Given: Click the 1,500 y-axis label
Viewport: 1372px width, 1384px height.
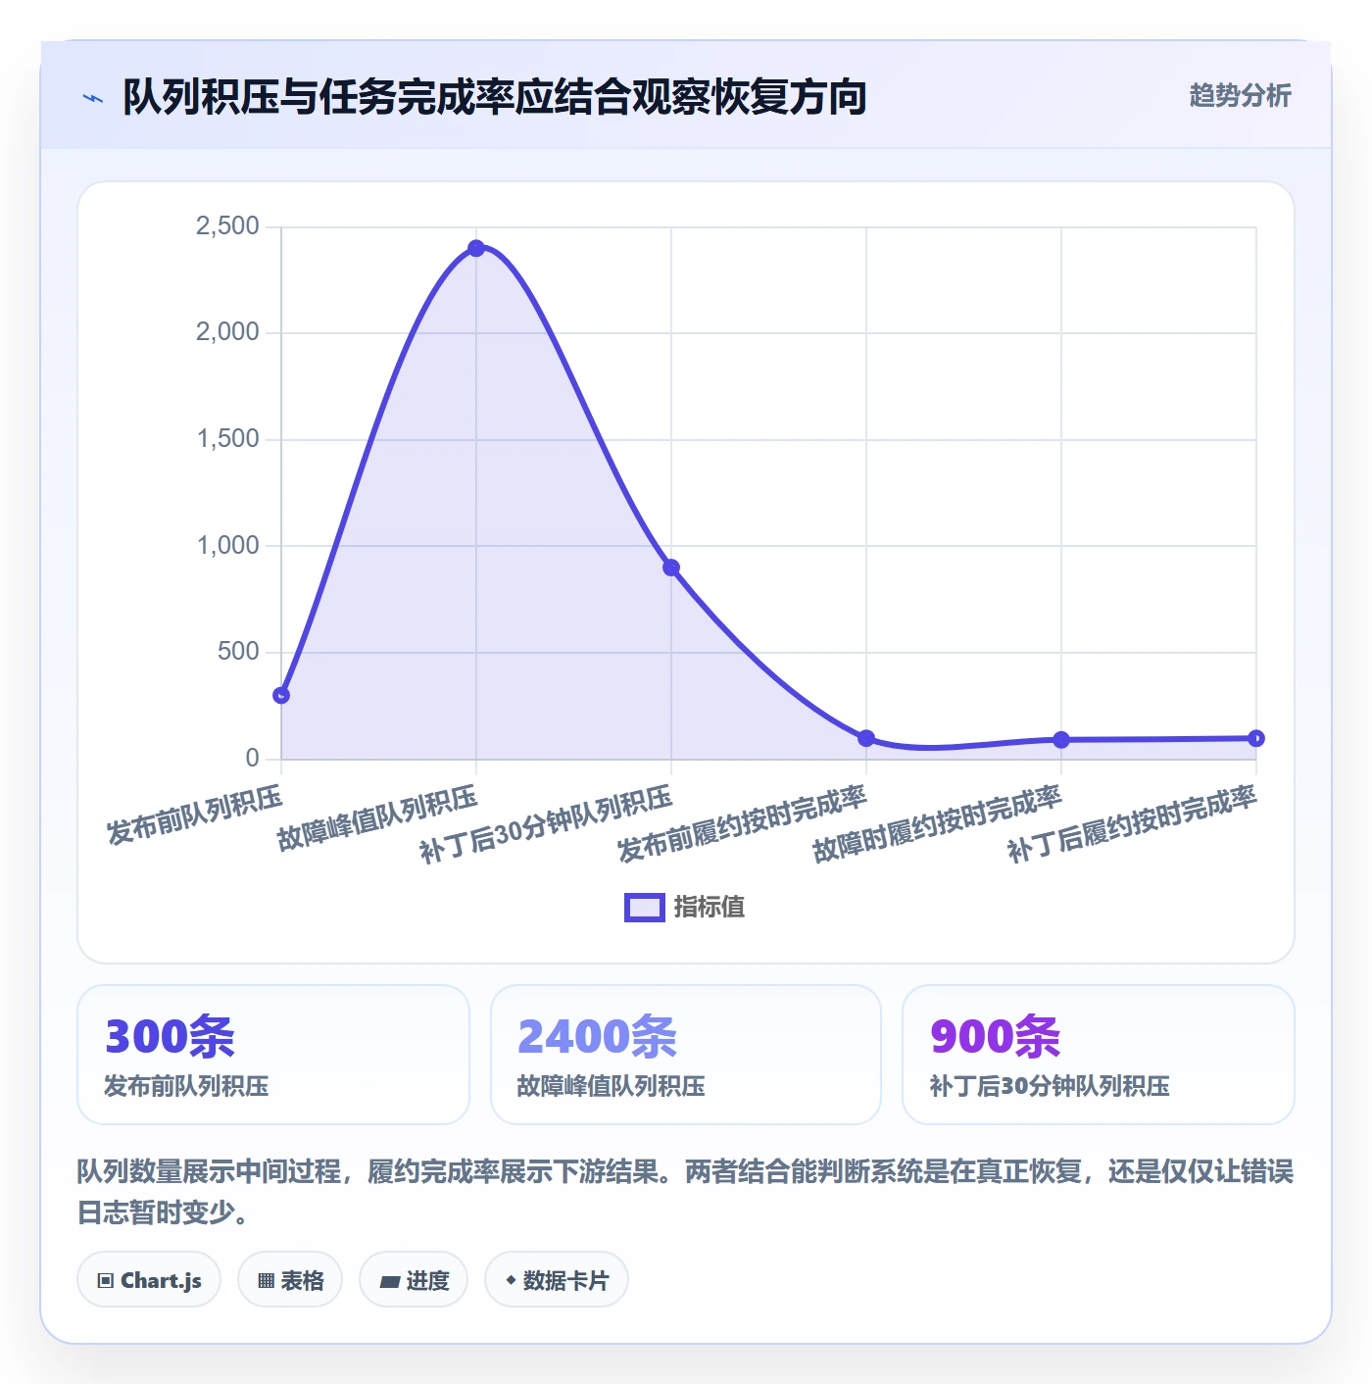Looking at the screenshot, I should coord(227,439).
